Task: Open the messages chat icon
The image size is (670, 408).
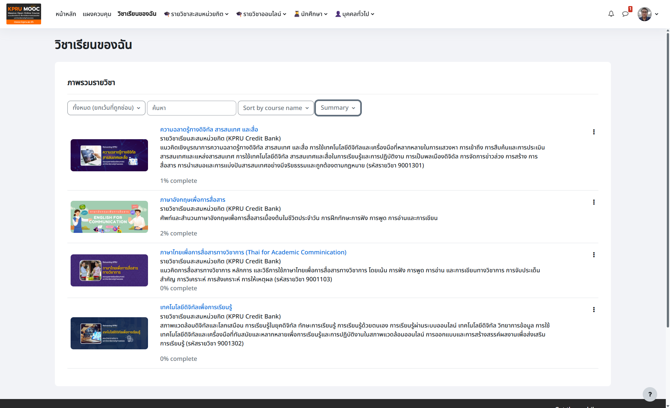Action: tap(625, 14)
